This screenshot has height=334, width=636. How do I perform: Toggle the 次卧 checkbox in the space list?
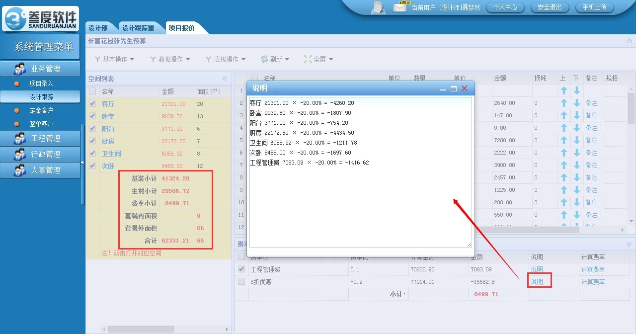[x=92, y=166]
